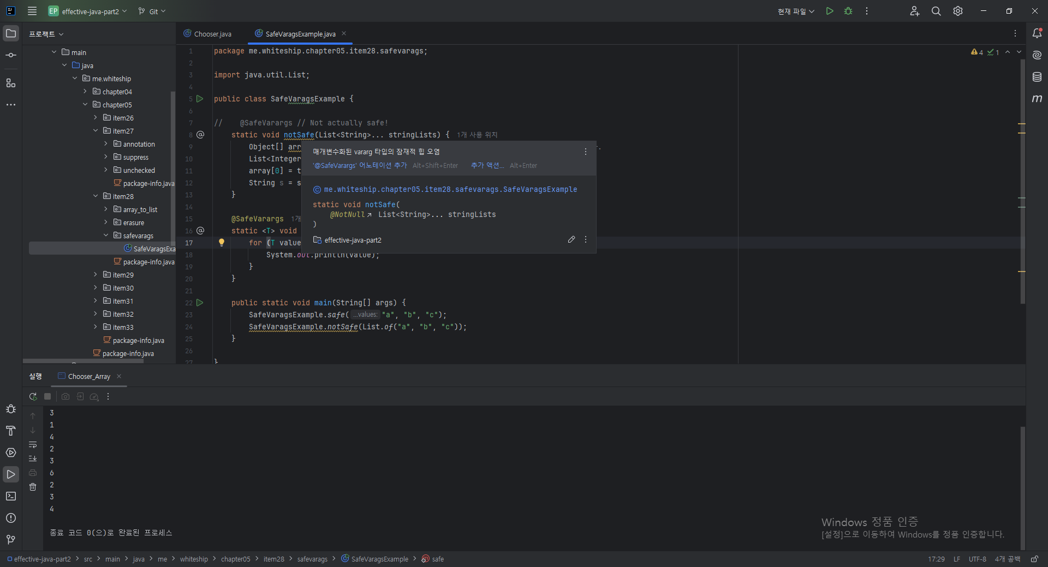Open the Database tool window icon

tap(1037, 77)
